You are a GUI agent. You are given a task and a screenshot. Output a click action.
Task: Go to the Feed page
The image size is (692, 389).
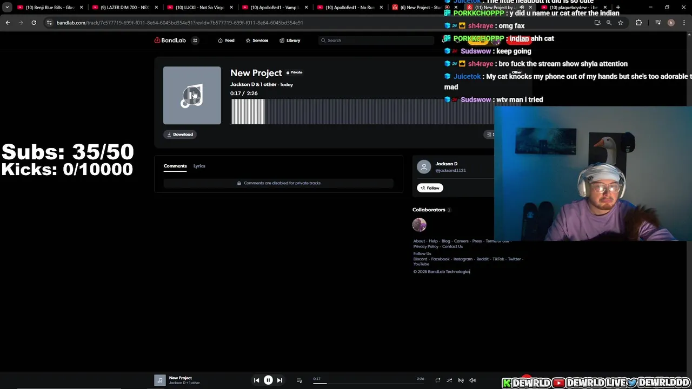point(226,41)
